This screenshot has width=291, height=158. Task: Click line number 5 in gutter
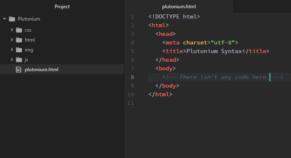tap(132, 51)
